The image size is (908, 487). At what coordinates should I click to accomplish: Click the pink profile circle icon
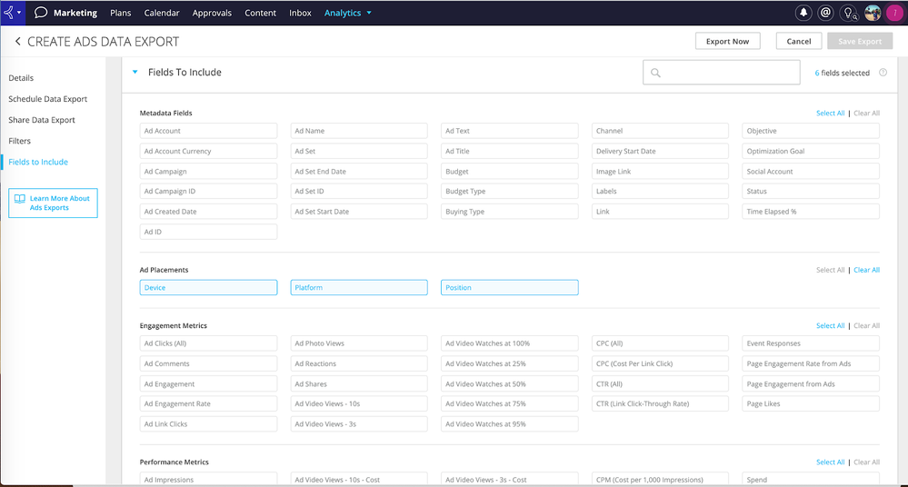[894, 12]
